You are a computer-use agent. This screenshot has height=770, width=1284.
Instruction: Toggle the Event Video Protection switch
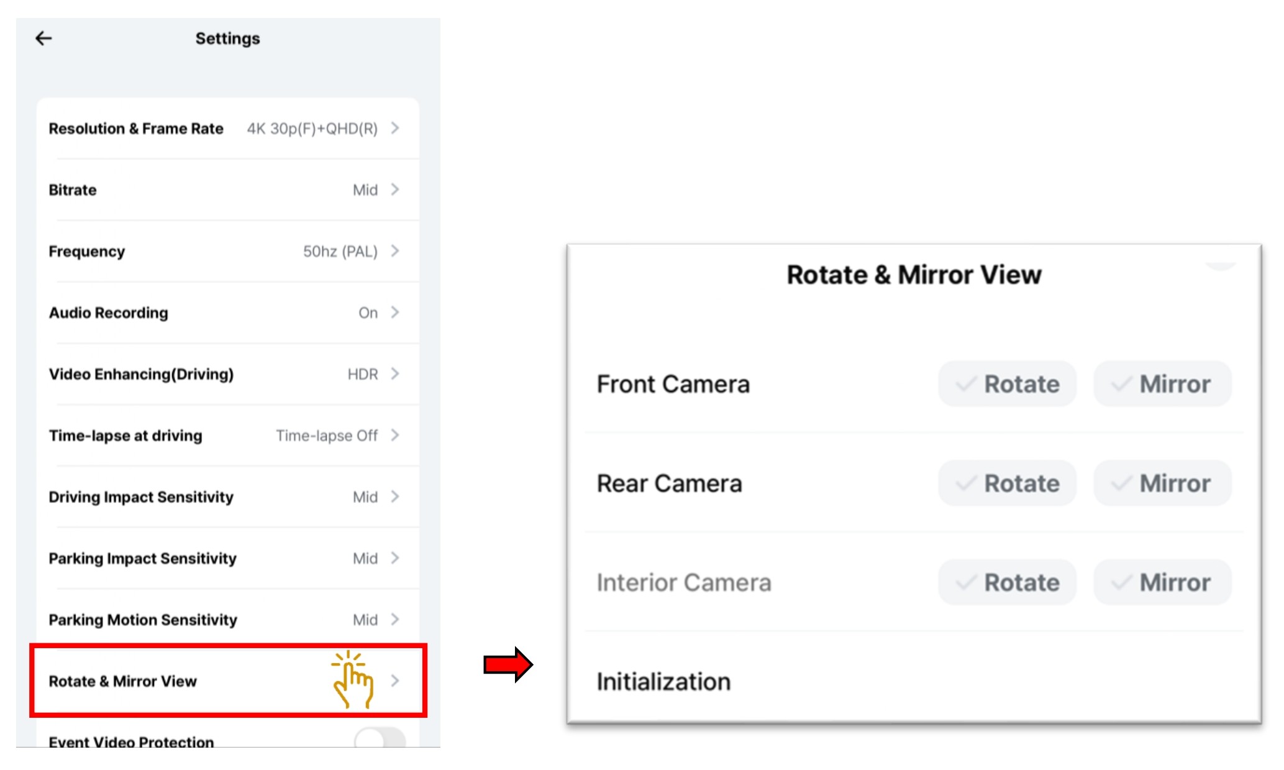pyautogui.click(x=380, y=738)
